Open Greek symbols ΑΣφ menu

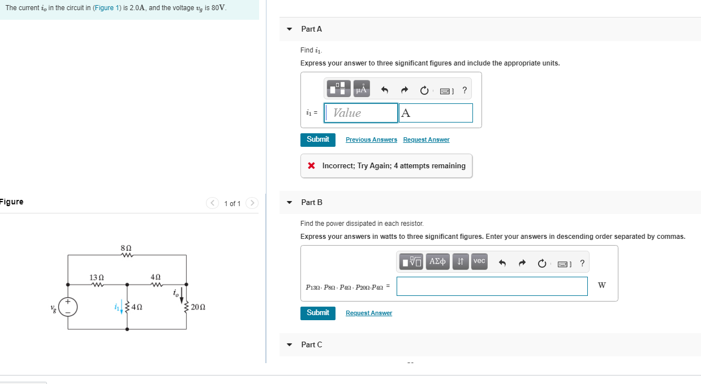coord(438,261)
